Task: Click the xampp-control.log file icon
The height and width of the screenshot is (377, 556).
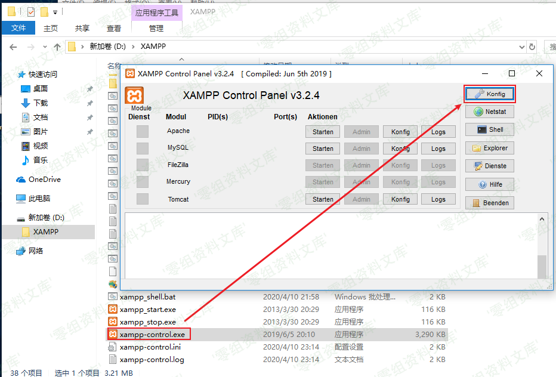Action: pos(113,359)
